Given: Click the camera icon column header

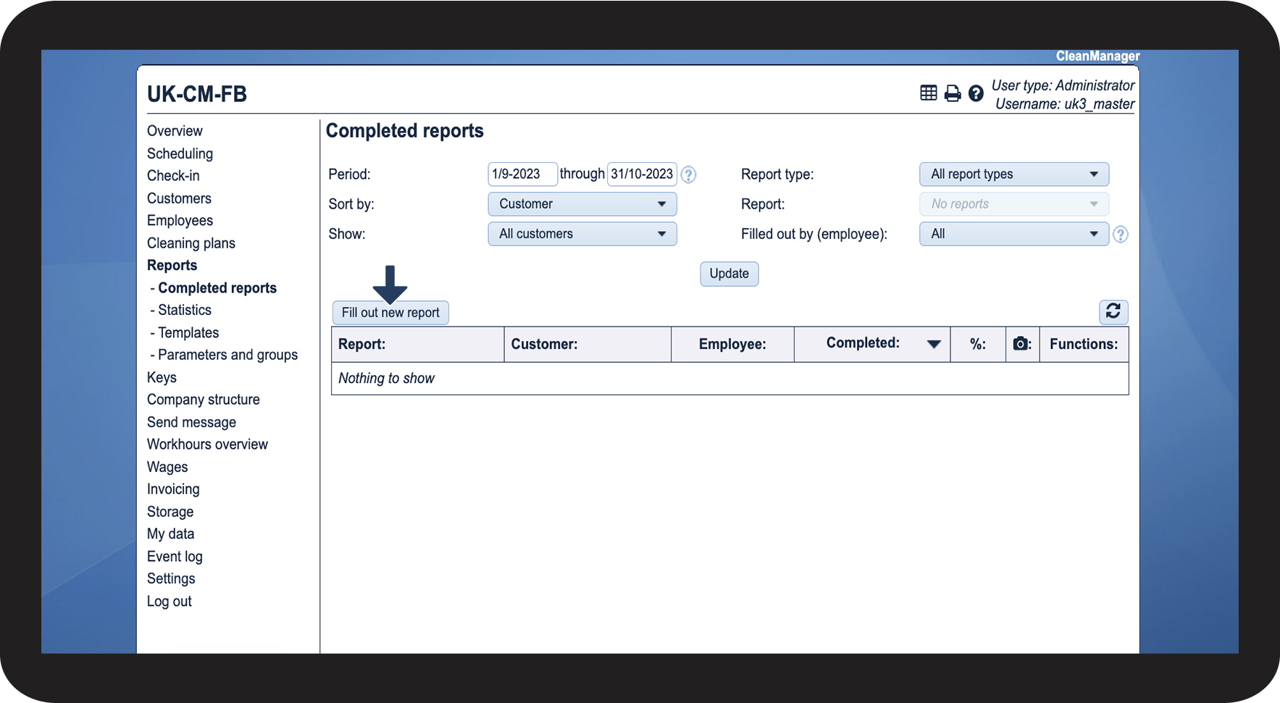Looking at the screenshot, I should [1021, 344].
